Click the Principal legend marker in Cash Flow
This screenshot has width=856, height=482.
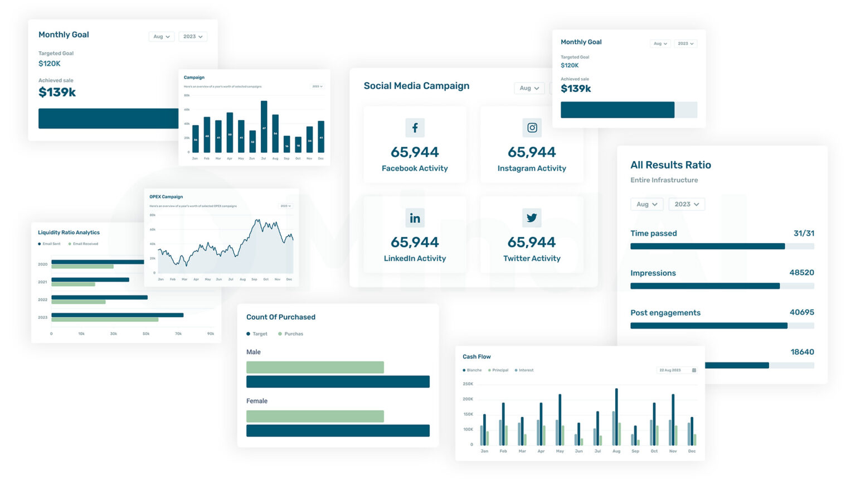coord(489,370)
